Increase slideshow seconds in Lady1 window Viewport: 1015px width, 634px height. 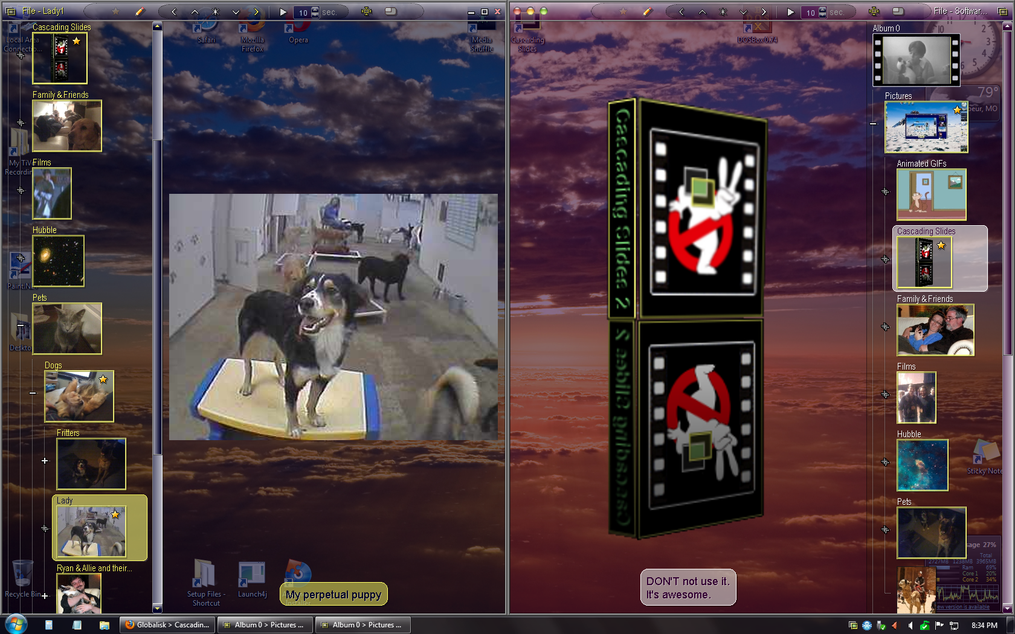(315, 9)
